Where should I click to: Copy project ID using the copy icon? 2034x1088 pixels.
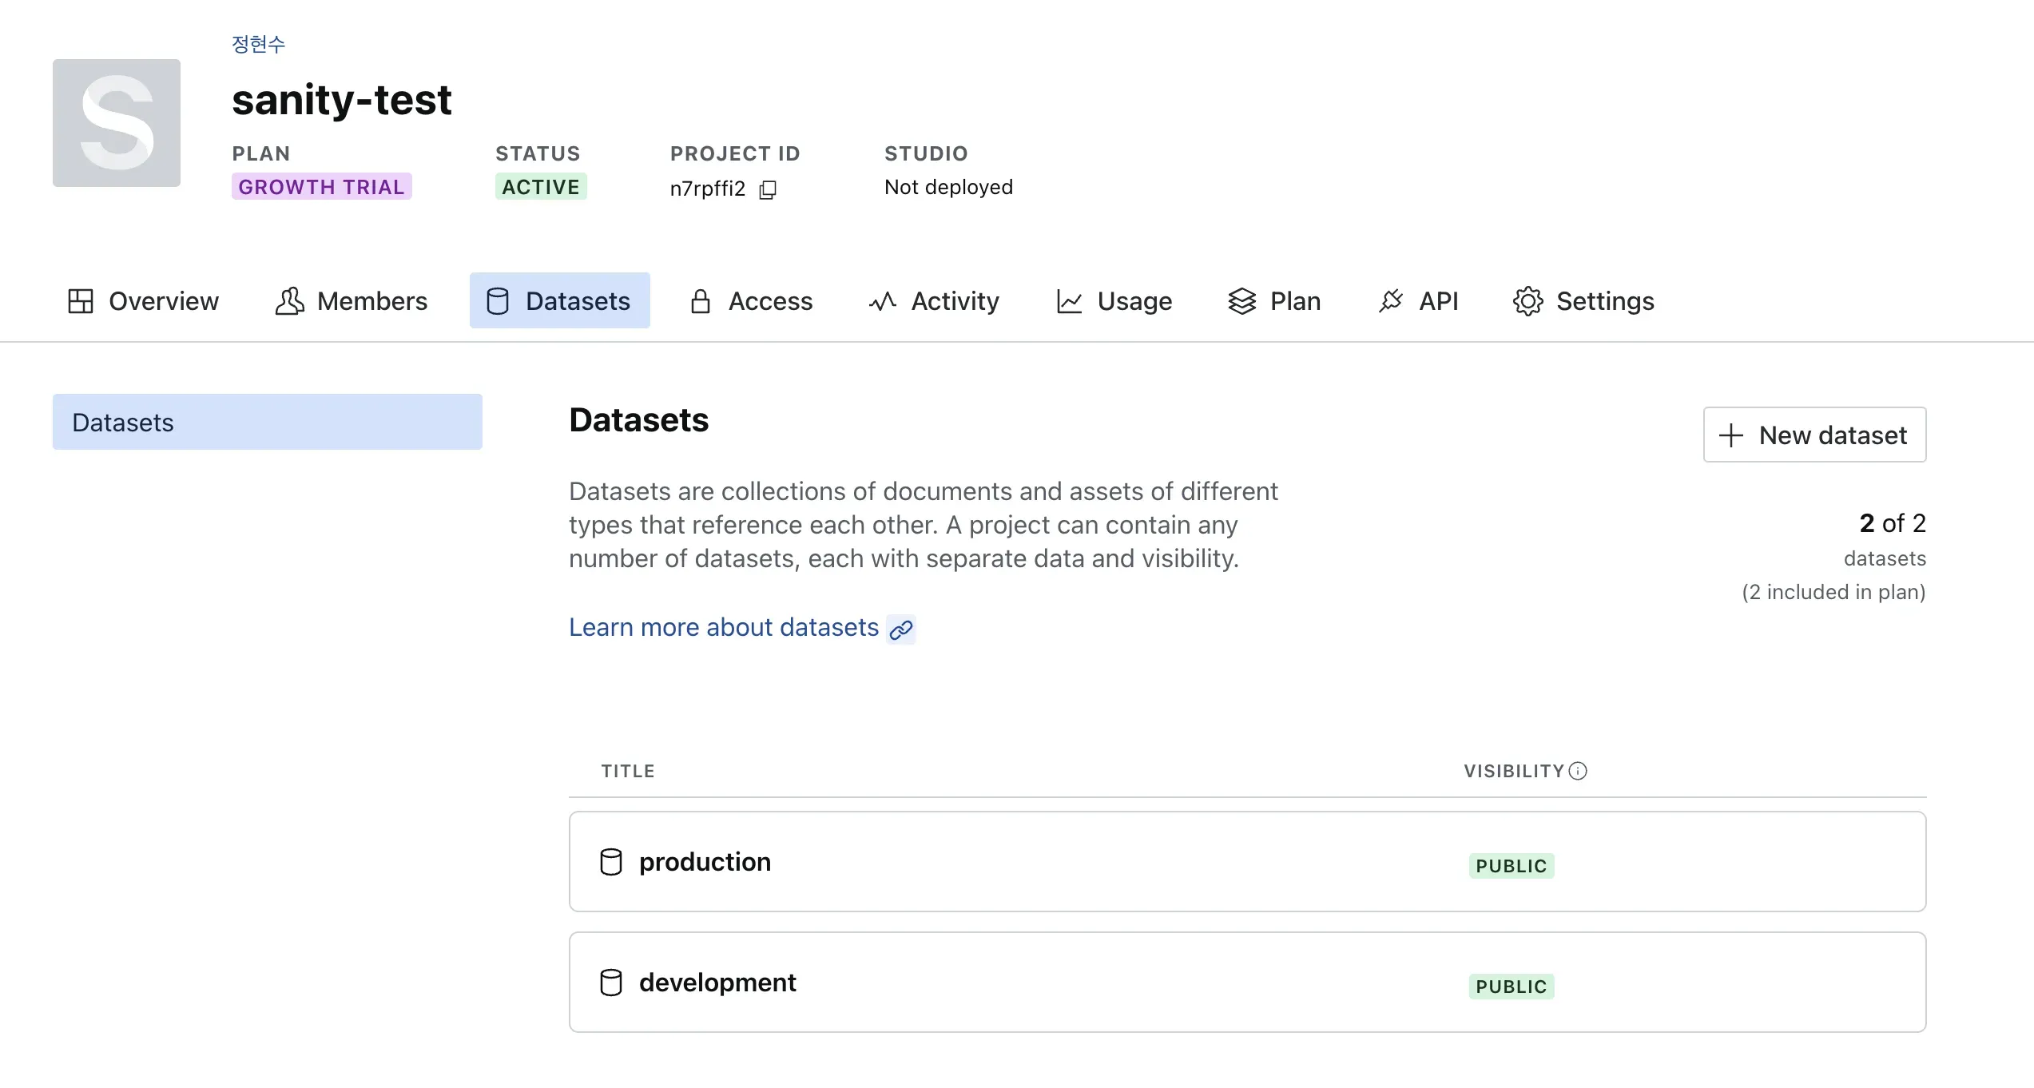[x=768, y=190]
